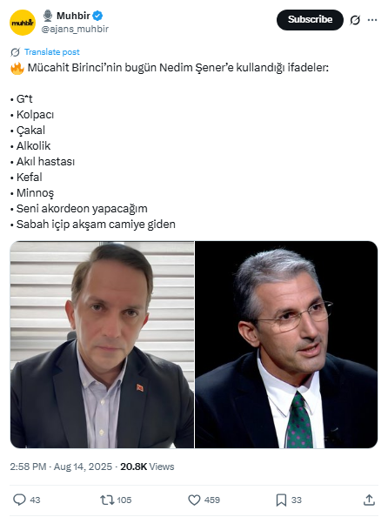Screen dimensions: 388x517
Task: Open the right photo of man with glasses
Action: (x=286, y=345)
